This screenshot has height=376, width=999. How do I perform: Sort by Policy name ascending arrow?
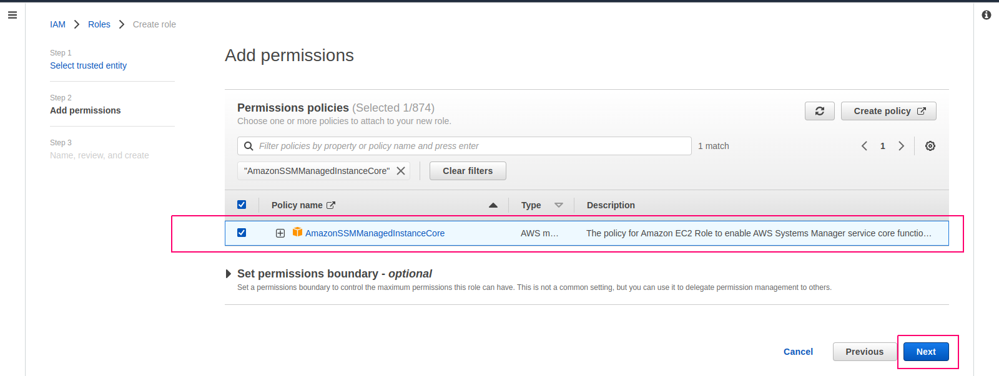493,205
